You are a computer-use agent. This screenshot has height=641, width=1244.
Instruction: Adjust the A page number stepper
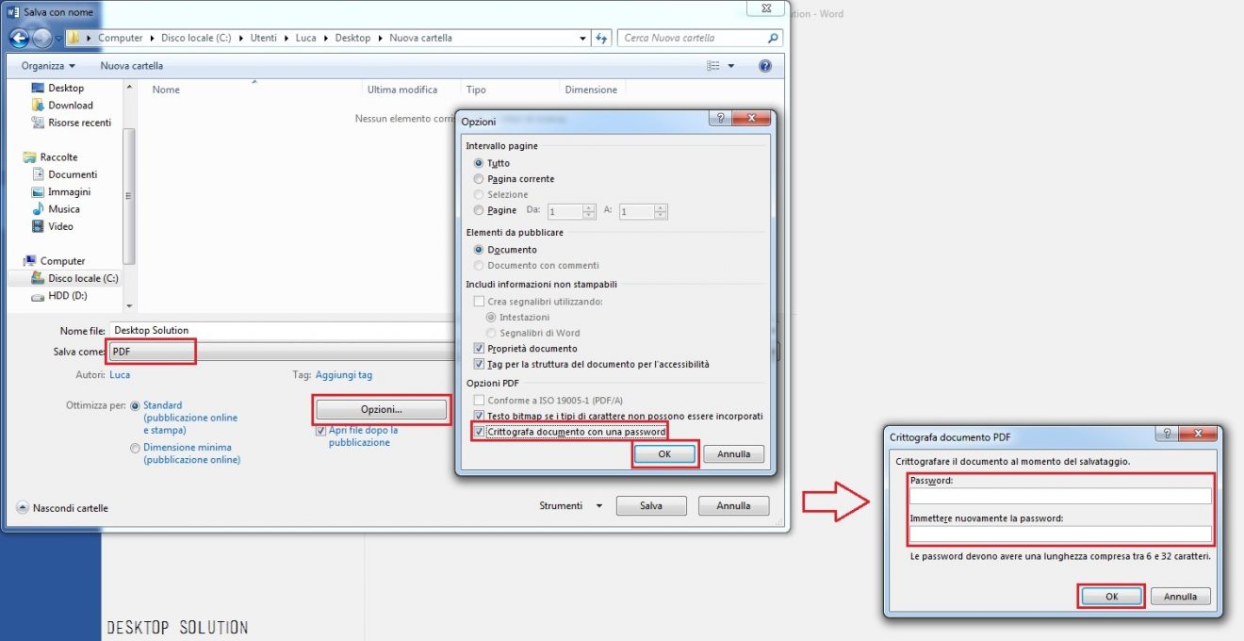point(661,212)
